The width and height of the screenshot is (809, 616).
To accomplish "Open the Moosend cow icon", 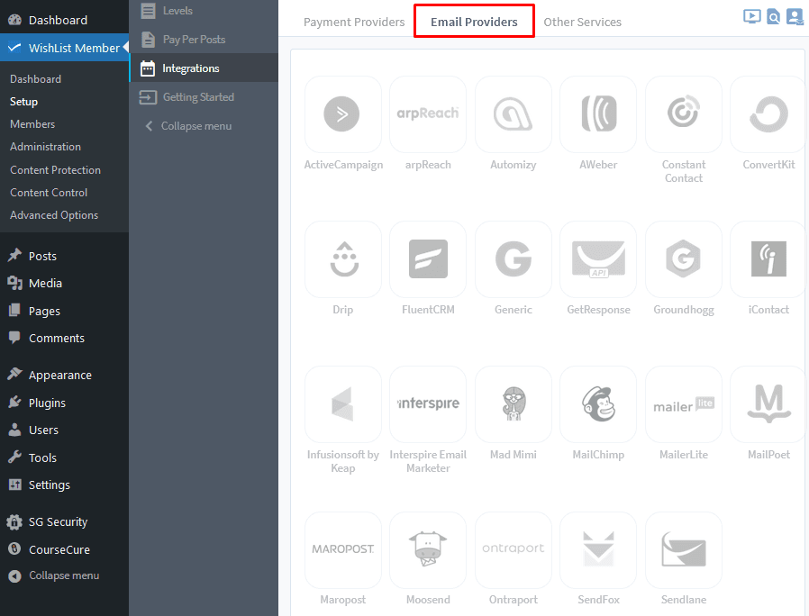I will coord(428,549).
